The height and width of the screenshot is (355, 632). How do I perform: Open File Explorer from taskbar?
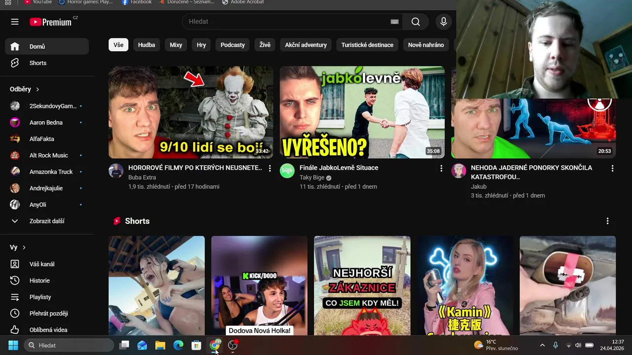pyautogui.click(x=160, y=345)
